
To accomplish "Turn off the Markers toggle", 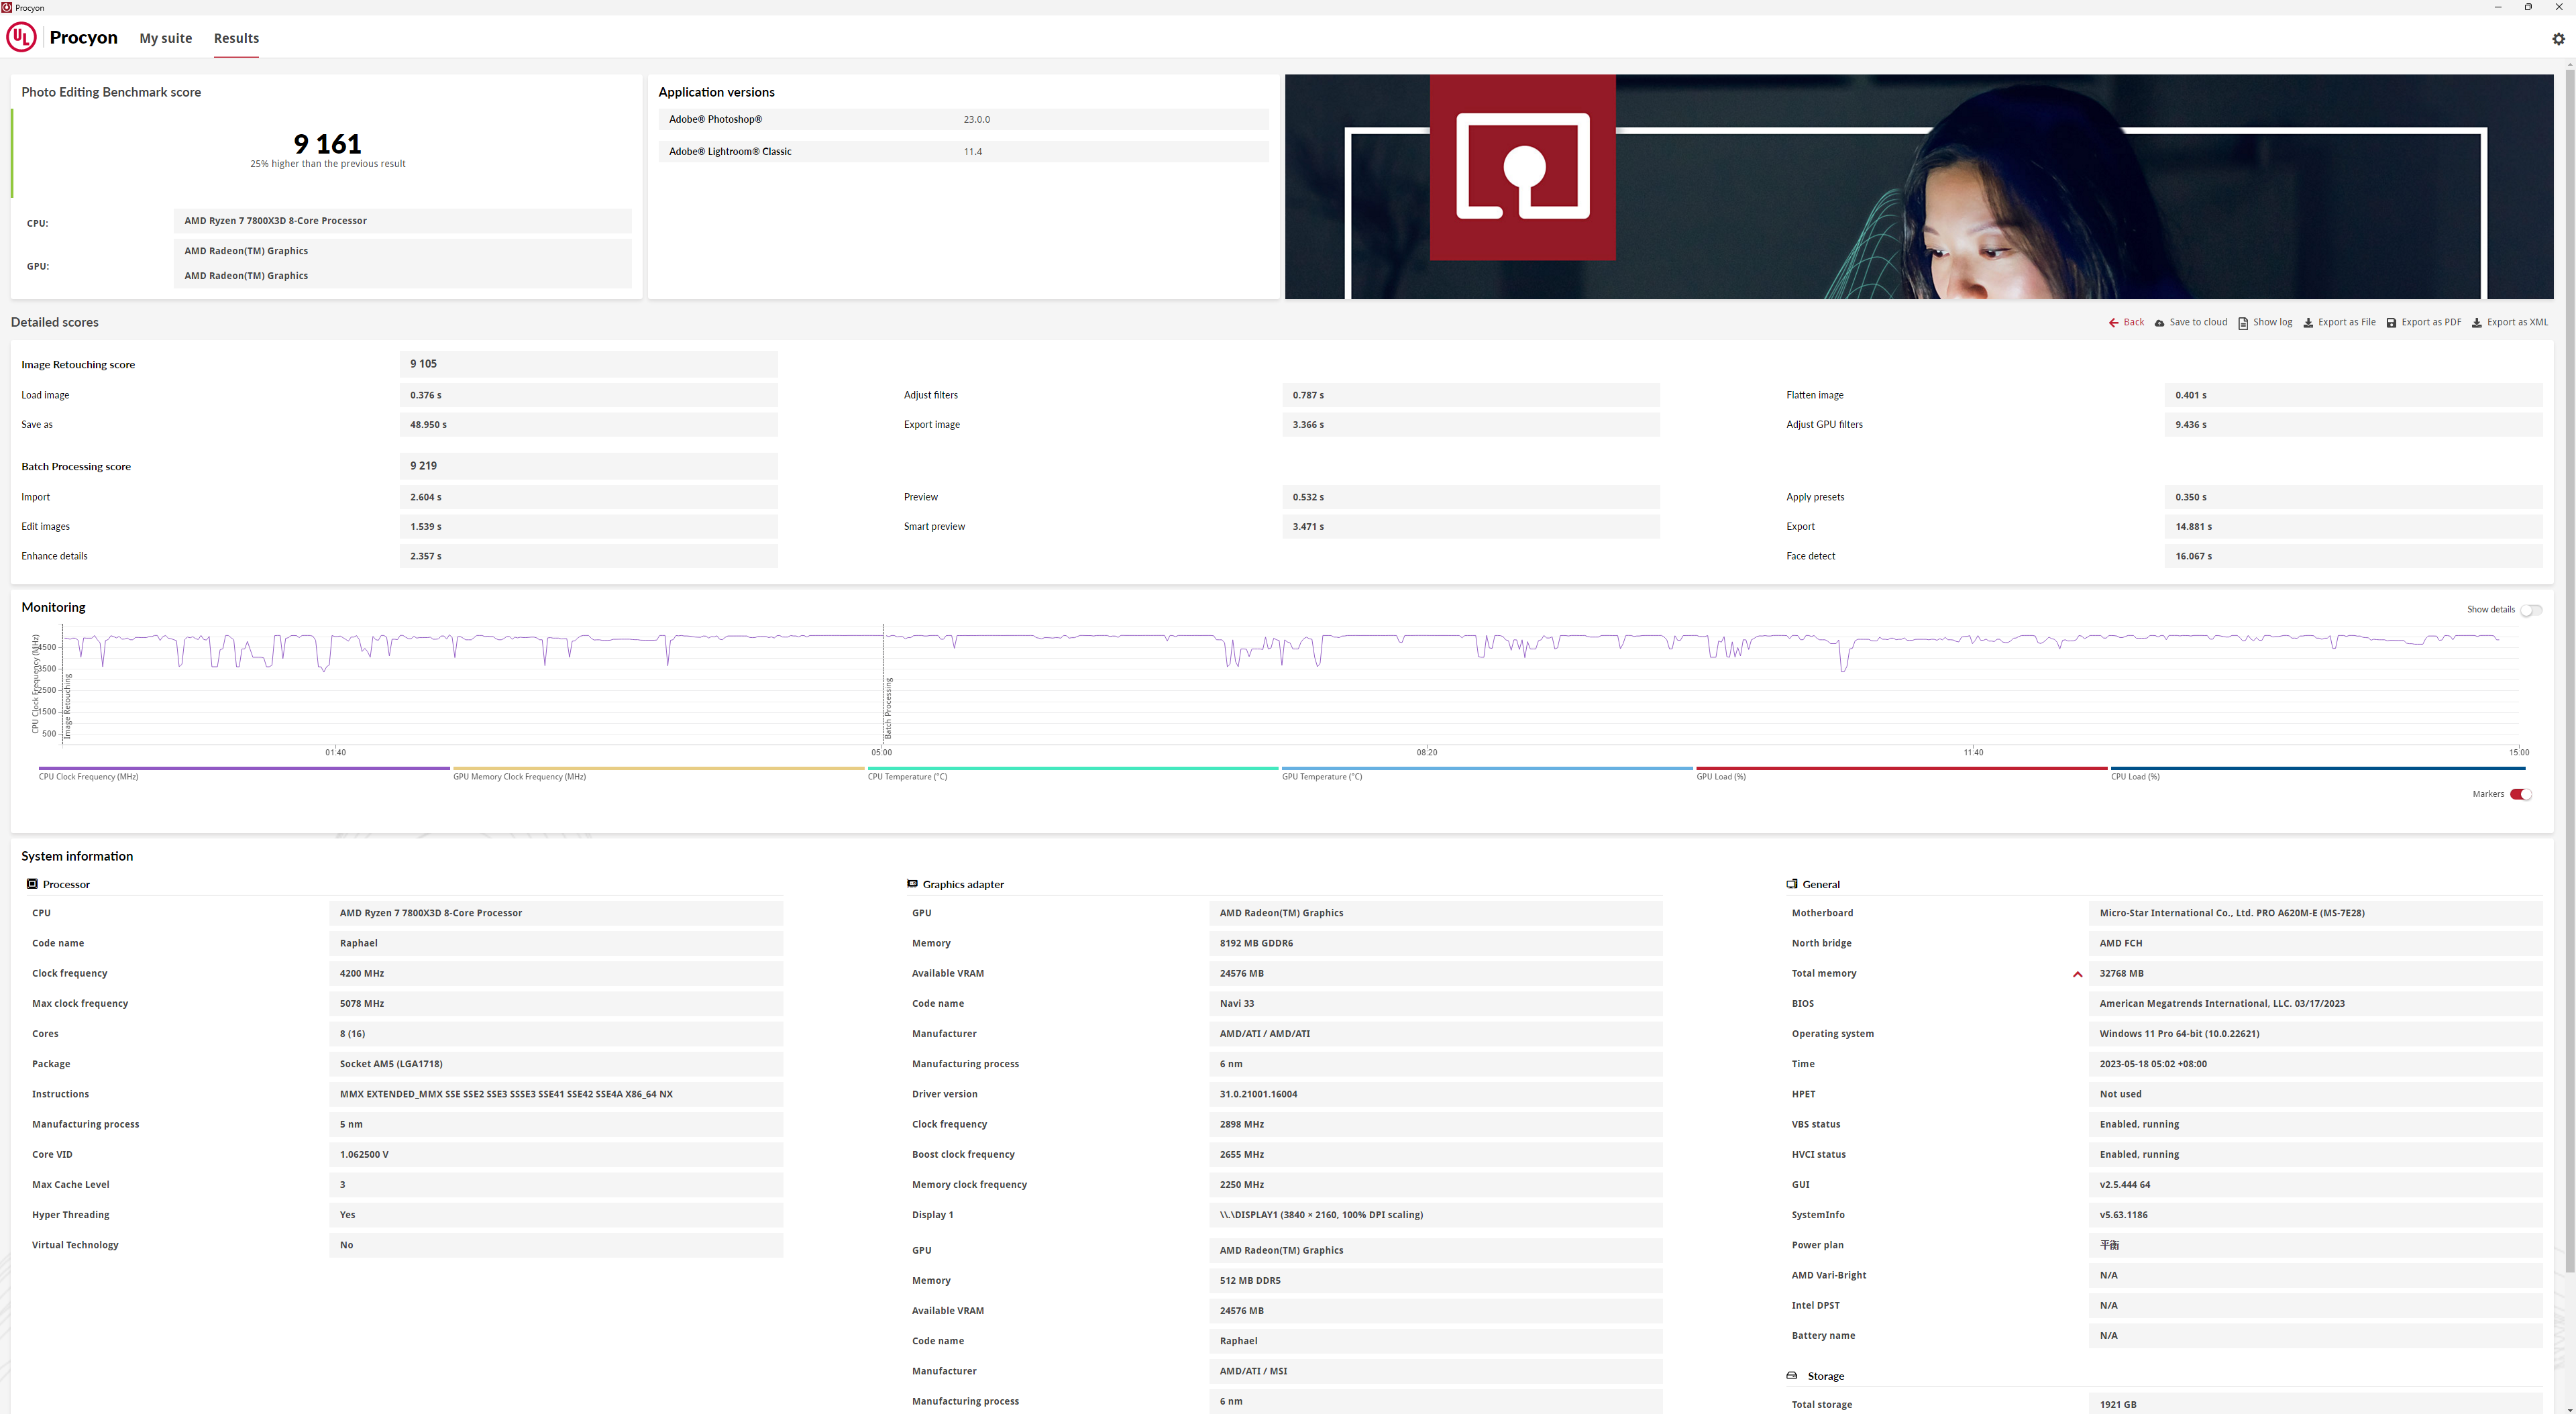I will (x=2520, y=794).
